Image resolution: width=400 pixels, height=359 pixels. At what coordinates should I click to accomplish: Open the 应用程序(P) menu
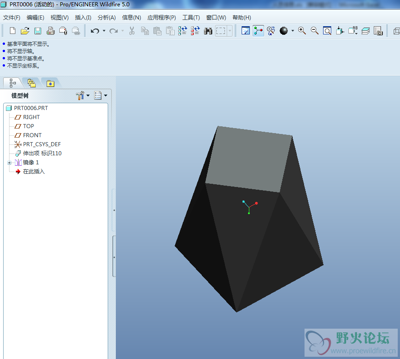[162, 18]
